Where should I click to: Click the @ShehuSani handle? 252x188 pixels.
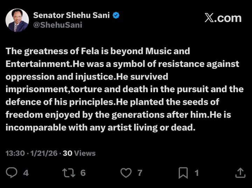pyautogui.click(x=57, y=25)
